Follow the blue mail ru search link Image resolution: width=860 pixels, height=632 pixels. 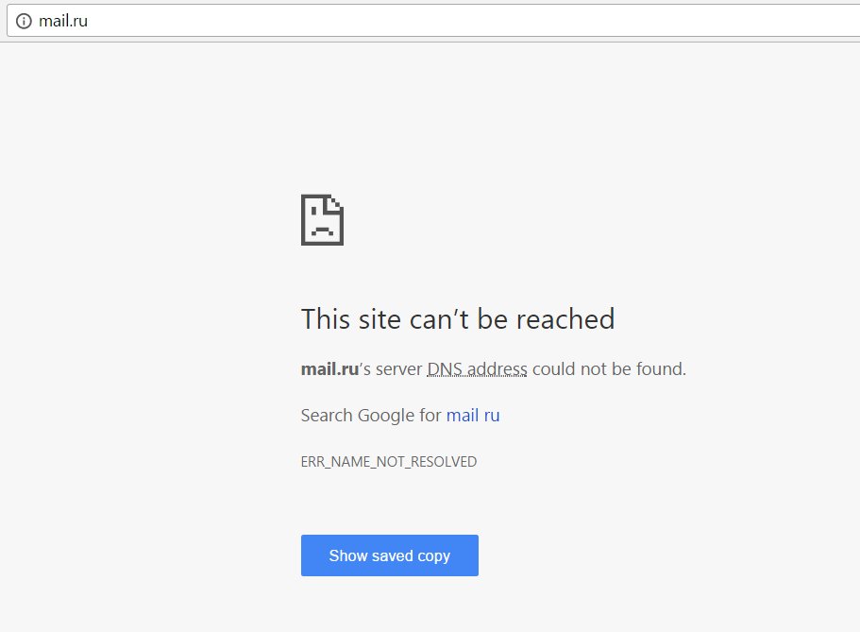(473, 415)
